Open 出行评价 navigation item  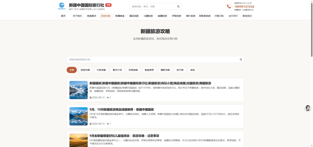233,16
